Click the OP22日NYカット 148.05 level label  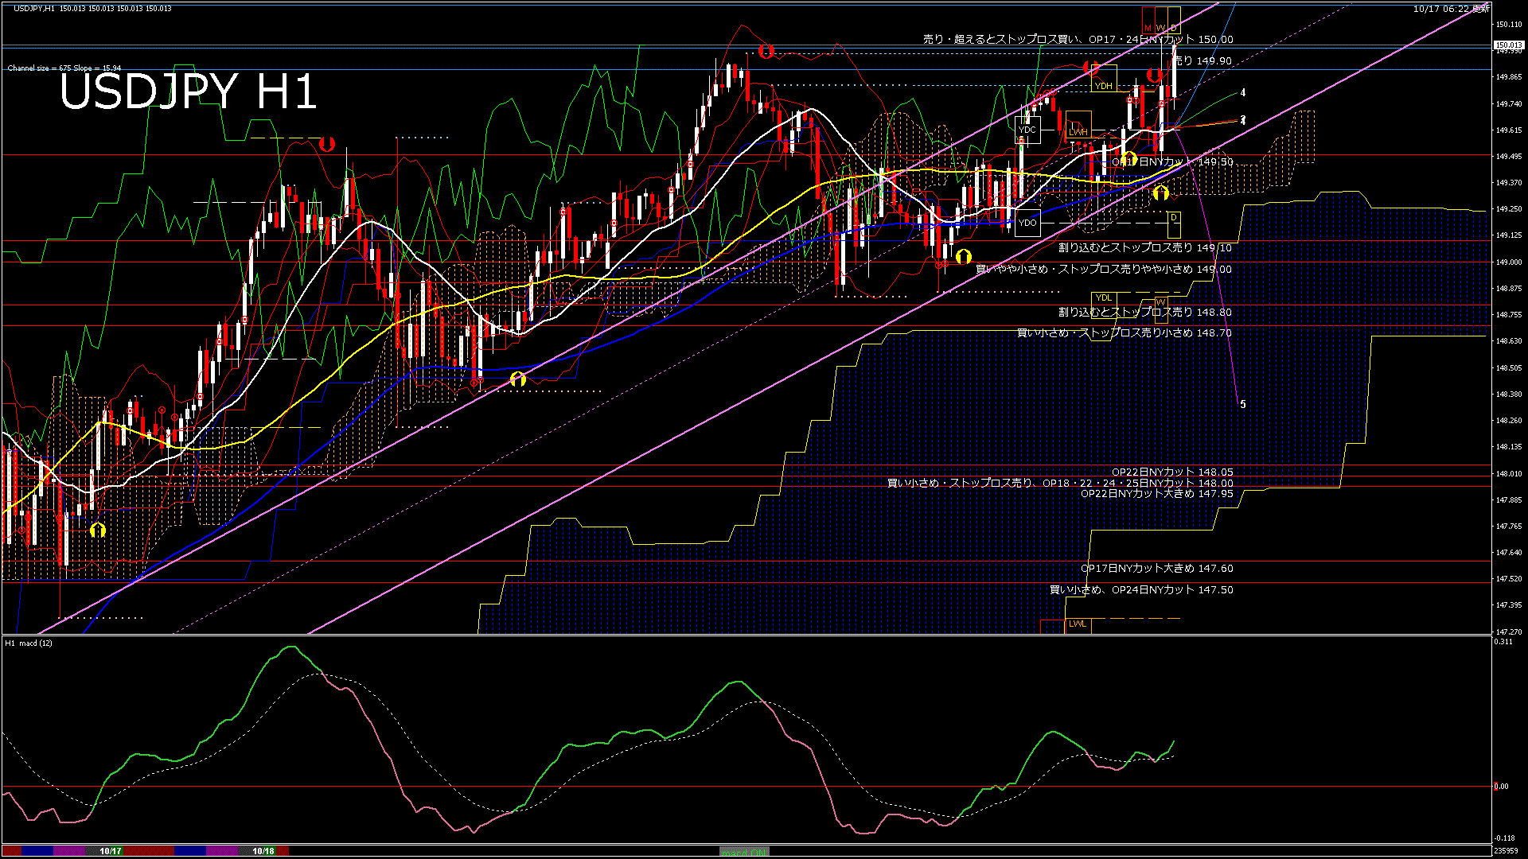tap(1172, 472)
